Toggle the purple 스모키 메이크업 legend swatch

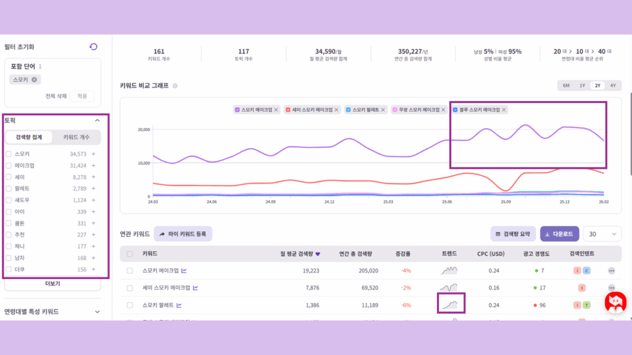tap(237, 110)
